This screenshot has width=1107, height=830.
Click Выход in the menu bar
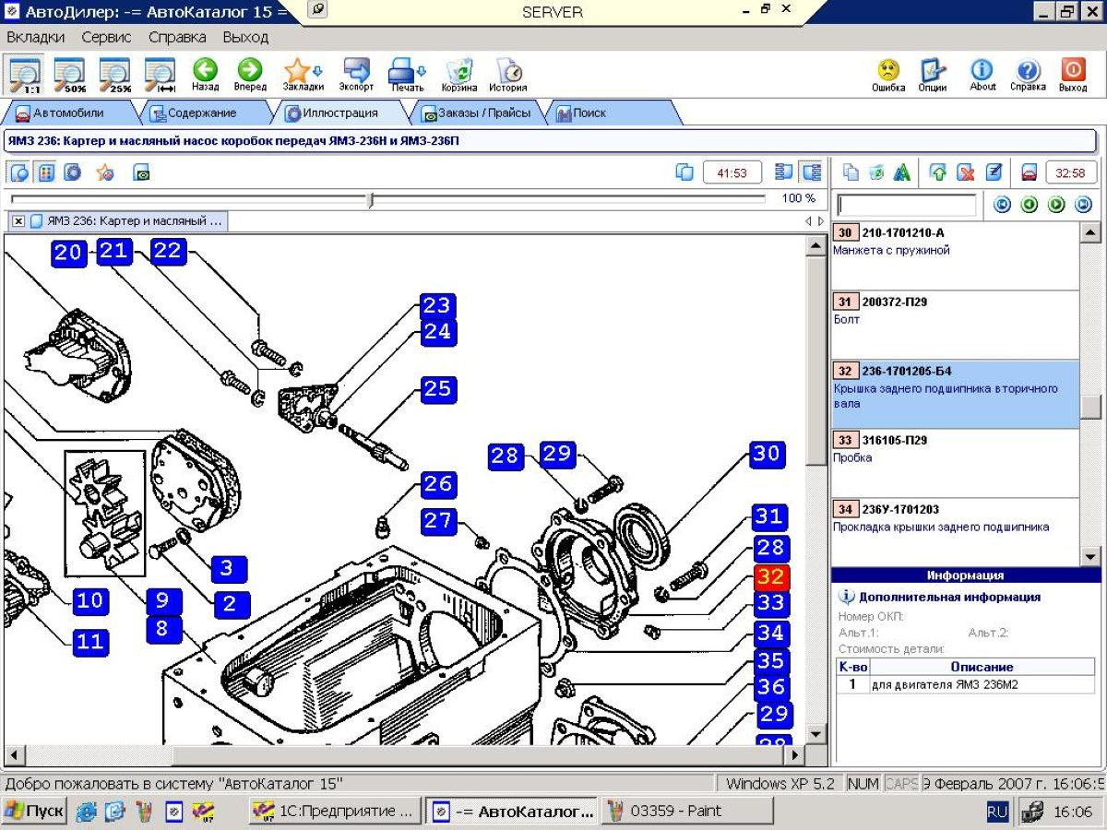click(245, 38)
